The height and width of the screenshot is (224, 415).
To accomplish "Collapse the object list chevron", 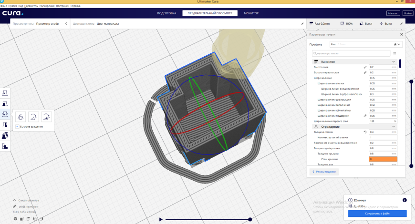I will pyautogui.click(x=15, y=200).
